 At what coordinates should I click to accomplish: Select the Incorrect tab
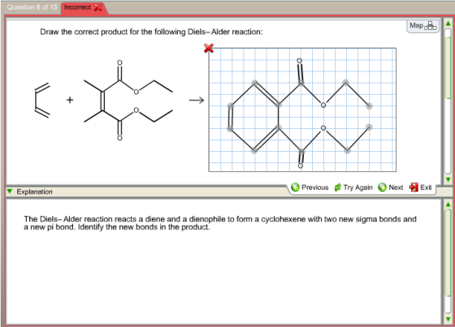(x=84, y=8)
